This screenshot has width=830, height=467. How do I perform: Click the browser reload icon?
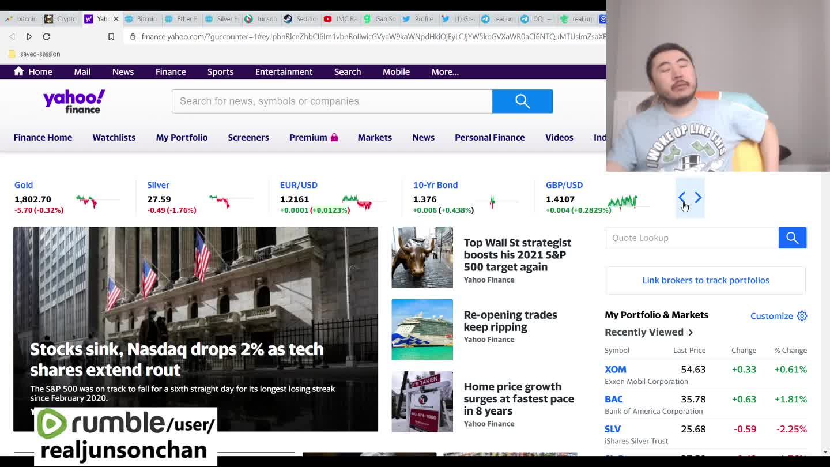47,36
